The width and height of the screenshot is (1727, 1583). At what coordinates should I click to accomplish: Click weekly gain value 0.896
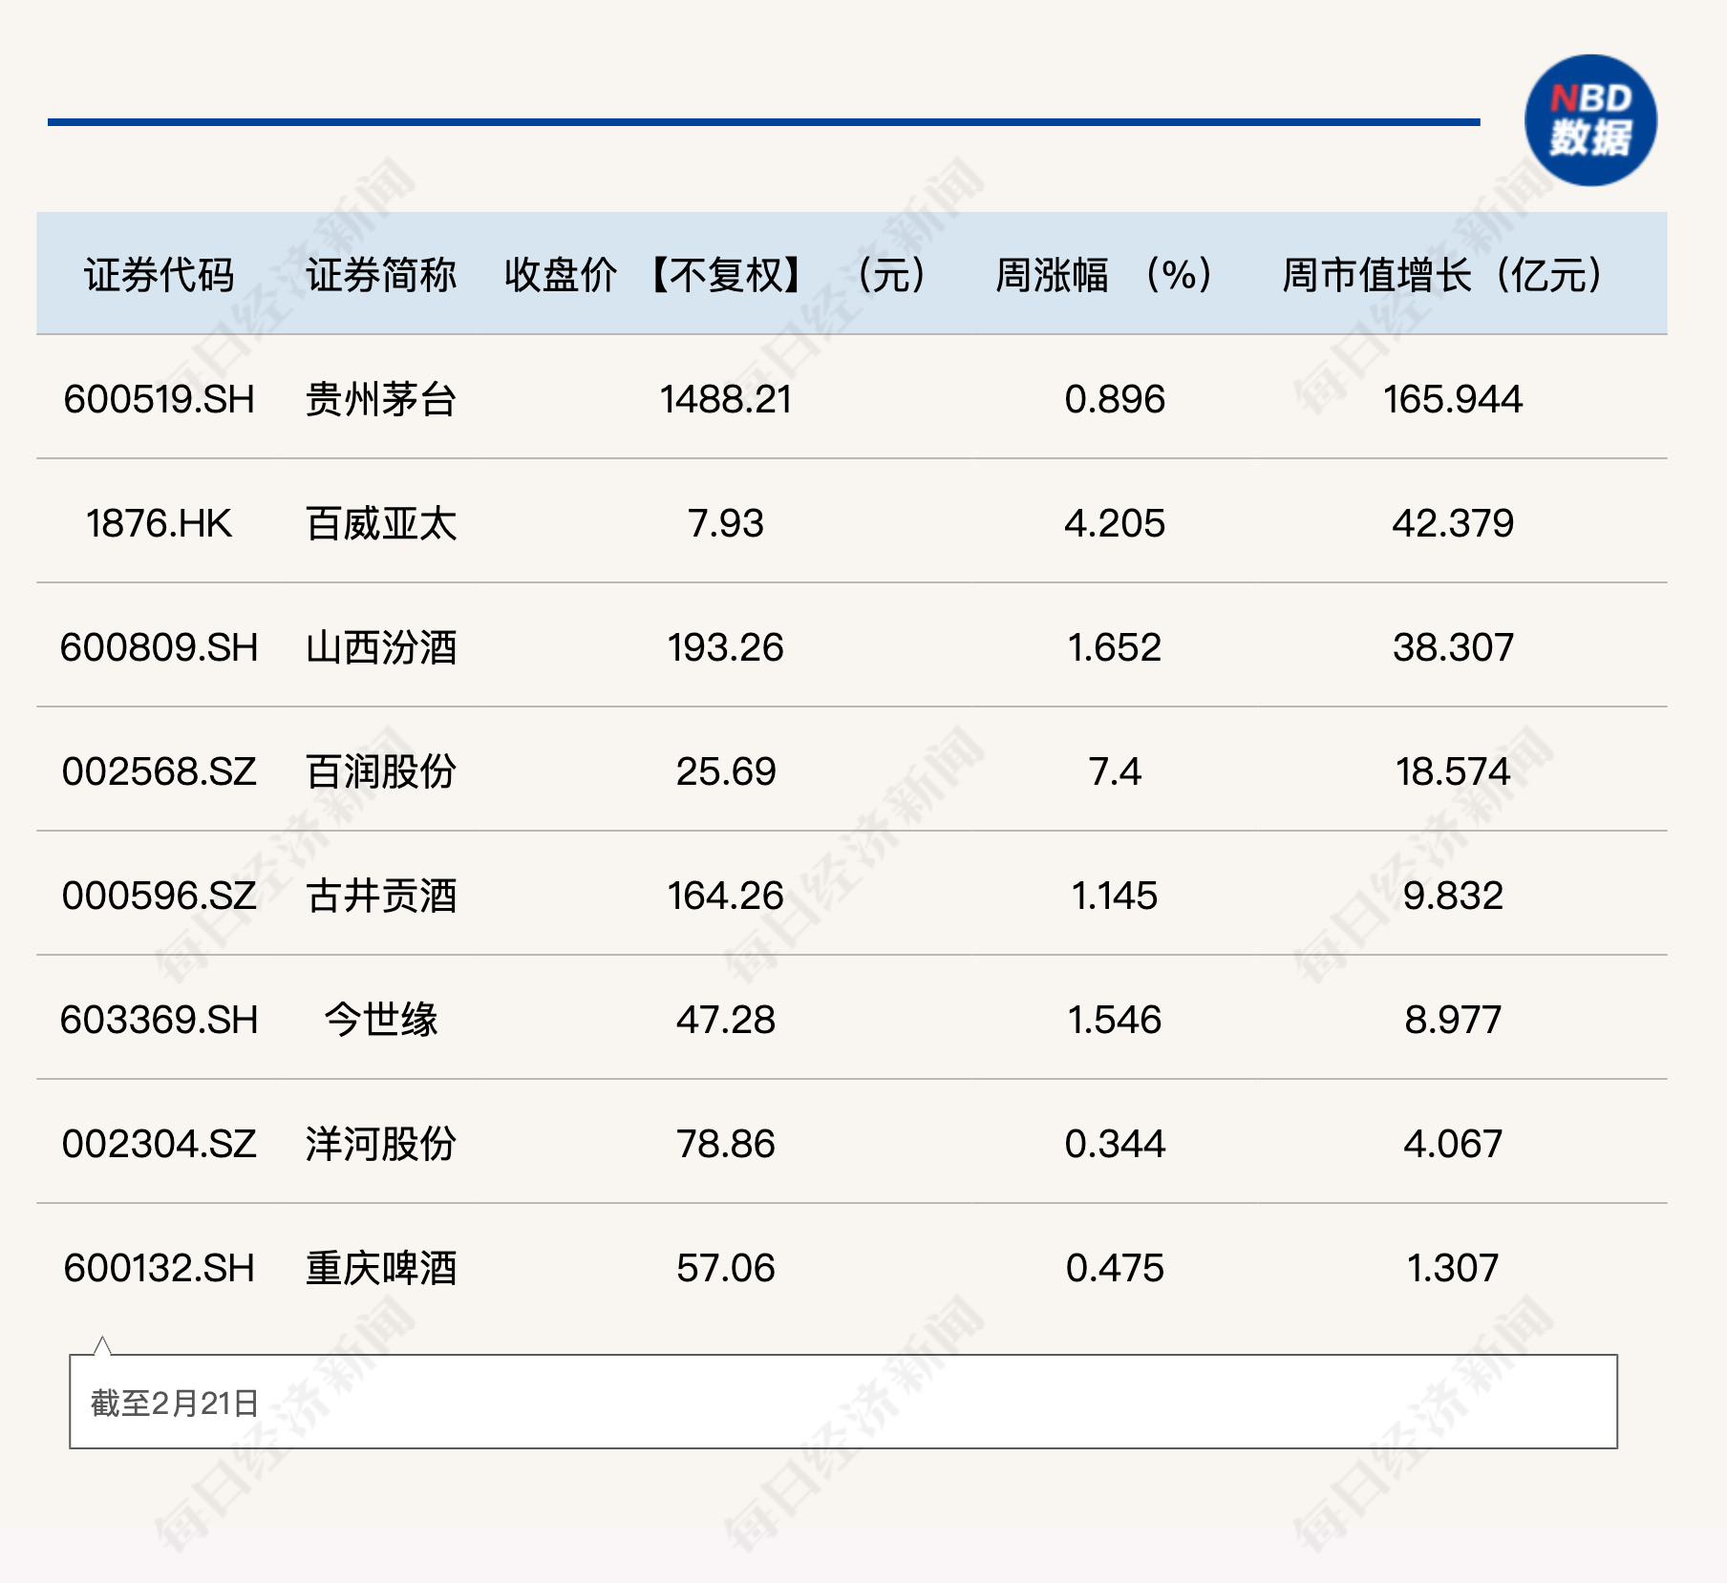(1115, 399)
